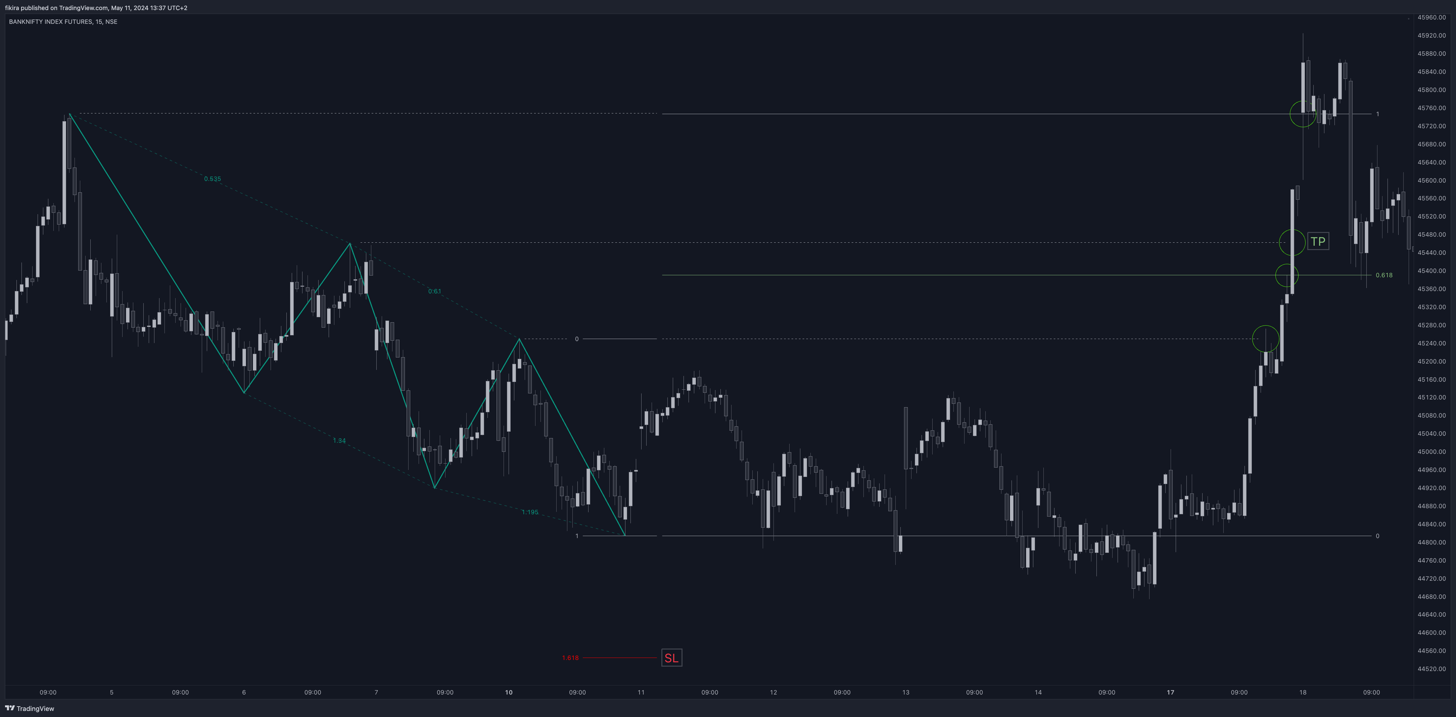Click the 0.61 ratio label on pattern
This screenshot has width=1456, height=717.
(x=434, y=292)
